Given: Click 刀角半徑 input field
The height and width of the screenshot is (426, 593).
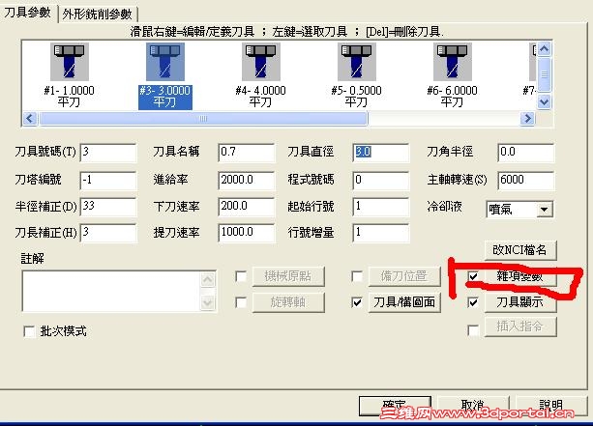Looking at the screenshot, I should (x=526, y=153).
